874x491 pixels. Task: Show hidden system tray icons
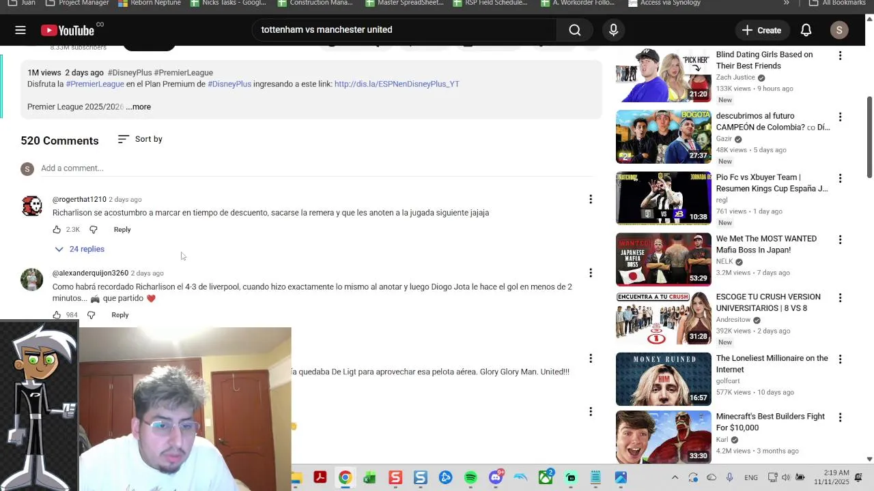(x=675, y=477)
